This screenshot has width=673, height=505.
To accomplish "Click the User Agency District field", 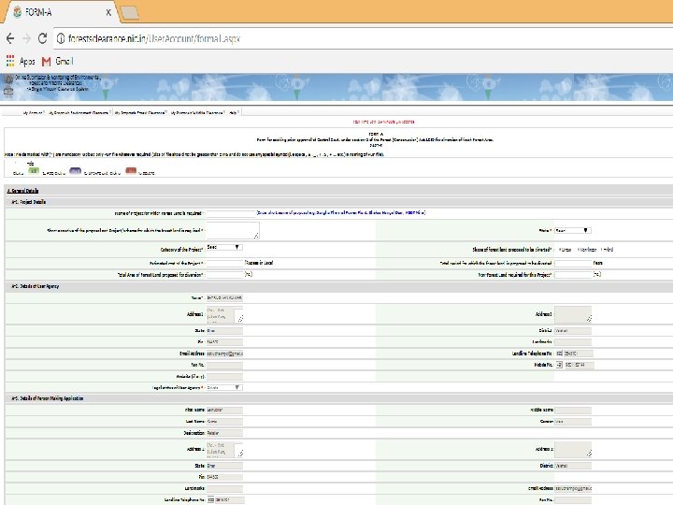I will coord(573,331).
